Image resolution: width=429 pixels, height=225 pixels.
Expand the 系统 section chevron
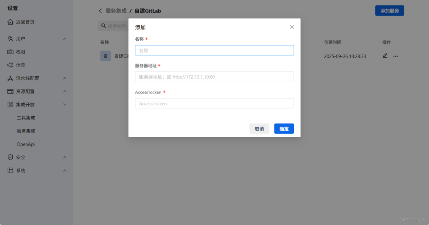click(64, 170)
